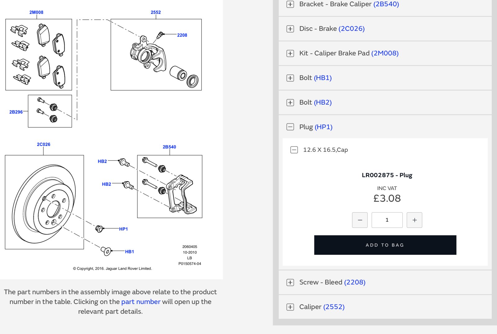Add LR002875 Plug to bag
Image resolution: width=497 pixels, height=334 pixels.
tap(385, 245)
